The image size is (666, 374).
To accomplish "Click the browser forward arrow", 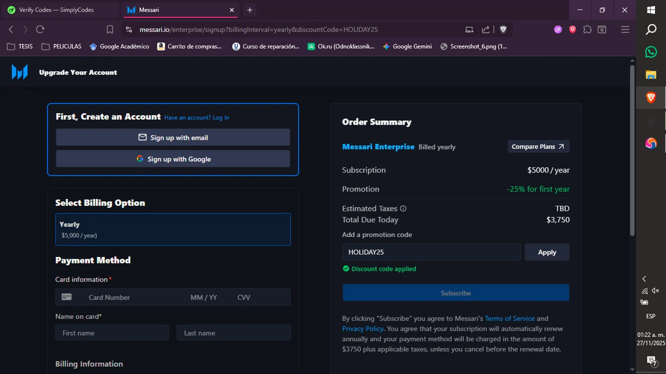I will click(25, 29).
